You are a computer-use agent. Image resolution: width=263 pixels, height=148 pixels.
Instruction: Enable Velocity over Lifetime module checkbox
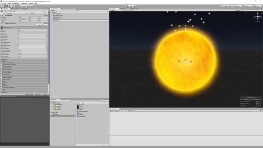tap(2, 63)
